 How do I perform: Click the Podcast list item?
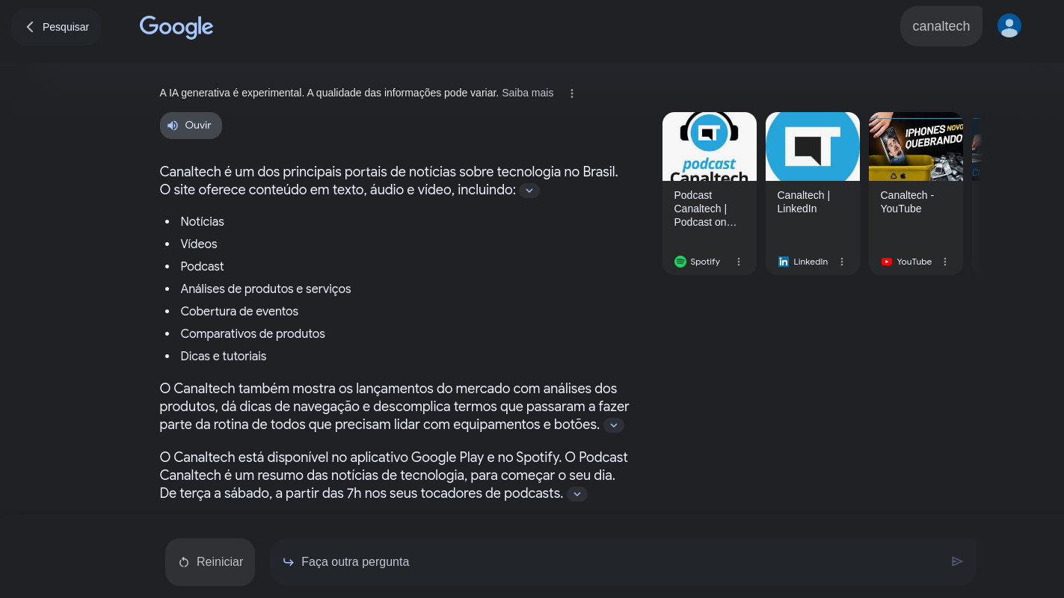coord(203,267)
